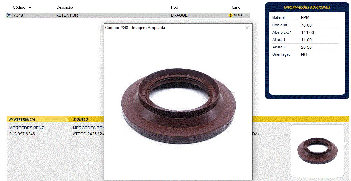
Task: Select the RETENTOR description cell
Action: (67, 15)
